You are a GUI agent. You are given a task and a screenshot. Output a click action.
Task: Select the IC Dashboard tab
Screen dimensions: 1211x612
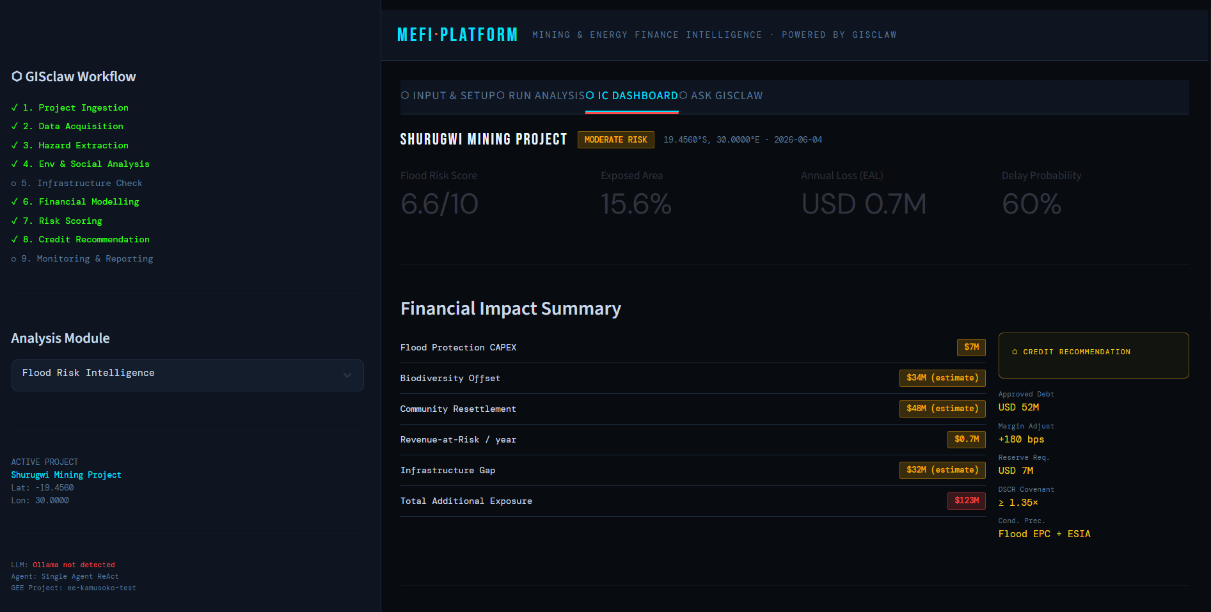pos(632,96)
